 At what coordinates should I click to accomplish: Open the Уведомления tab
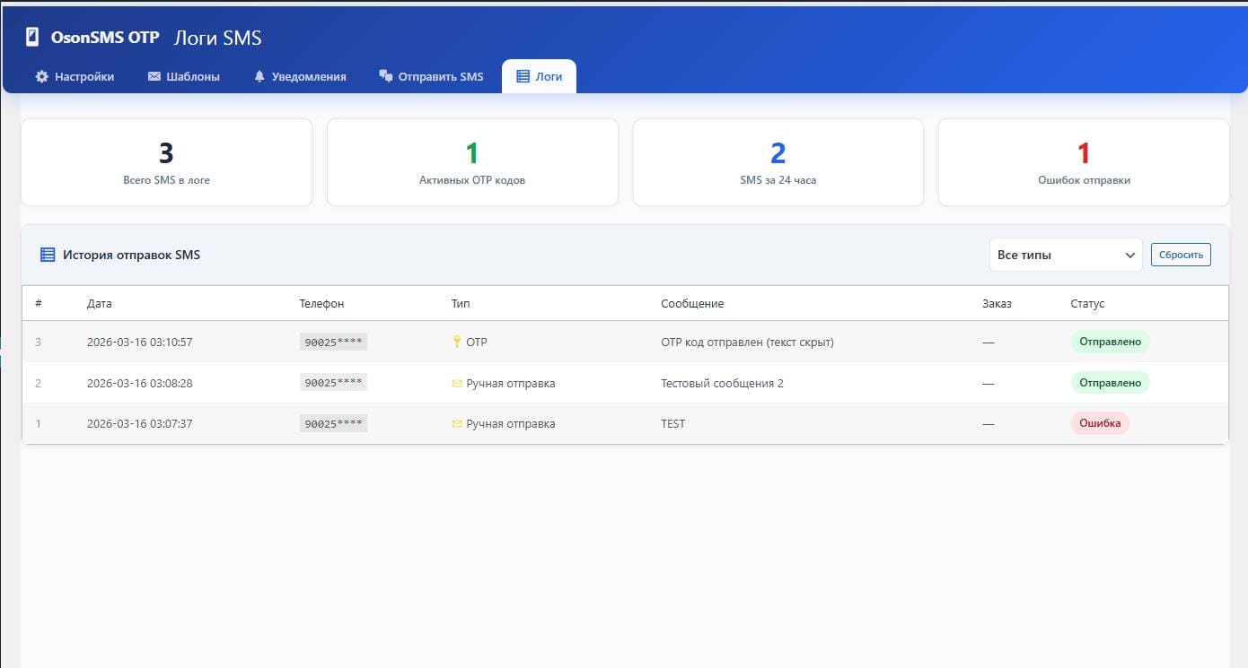(300, 77)
